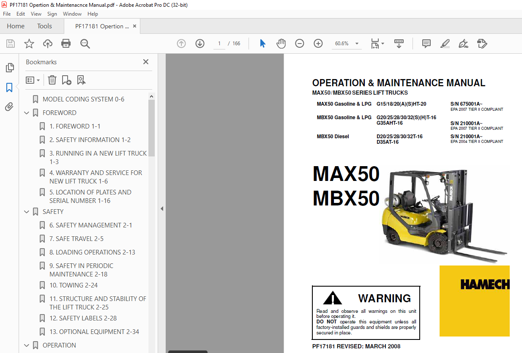This screenshot has width=522, height=353.
Task: Collapse the navigation pane with arrow
Action: [x=161, y=208]
